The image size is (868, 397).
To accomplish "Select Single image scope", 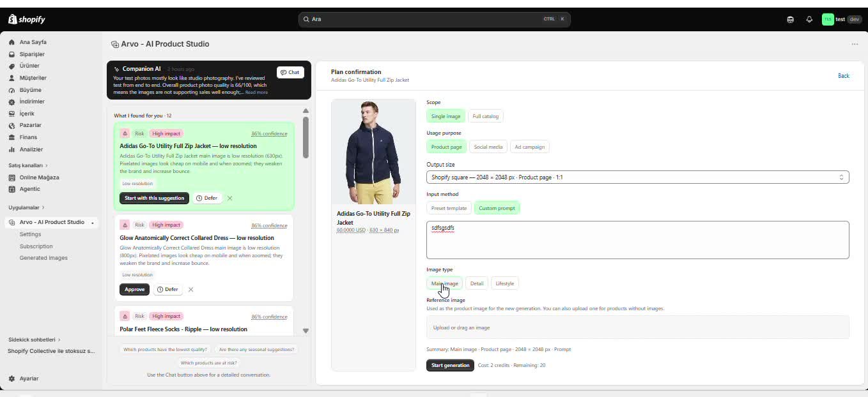I will point(446,116).
